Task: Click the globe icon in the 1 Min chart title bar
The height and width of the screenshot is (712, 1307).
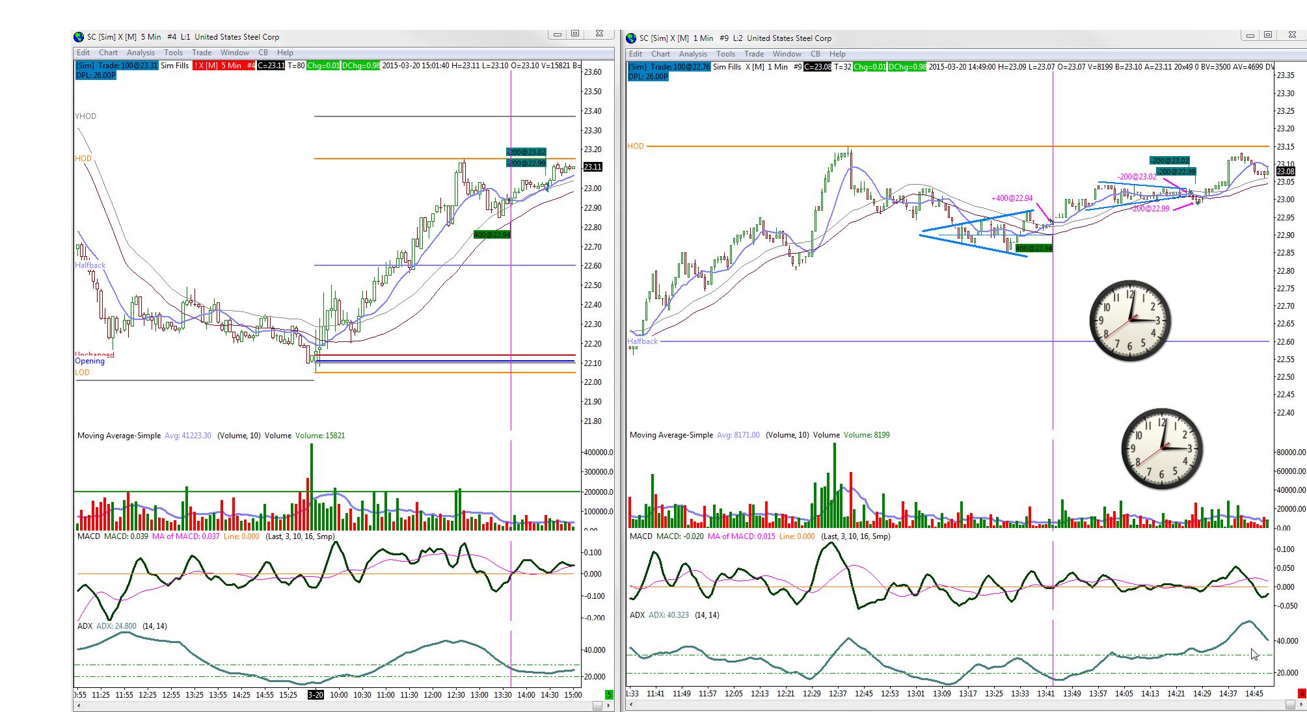Action: click(631, 38)
